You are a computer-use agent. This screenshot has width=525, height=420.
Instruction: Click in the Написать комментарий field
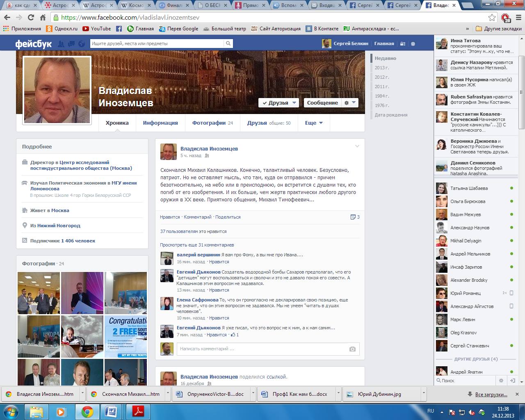tap(262, 349)
